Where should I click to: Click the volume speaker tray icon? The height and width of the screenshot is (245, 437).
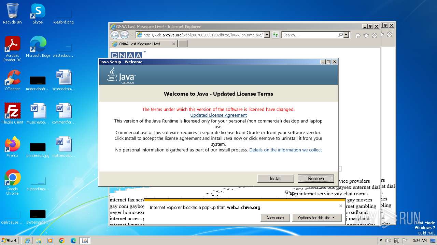(389, 241)
